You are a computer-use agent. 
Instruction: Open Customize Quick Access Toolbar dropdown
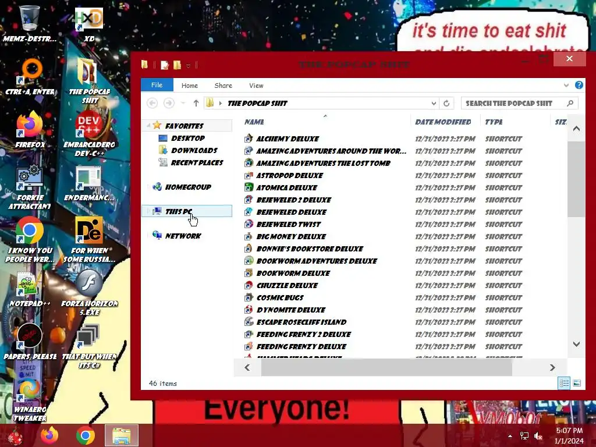[x=188, y=66]
